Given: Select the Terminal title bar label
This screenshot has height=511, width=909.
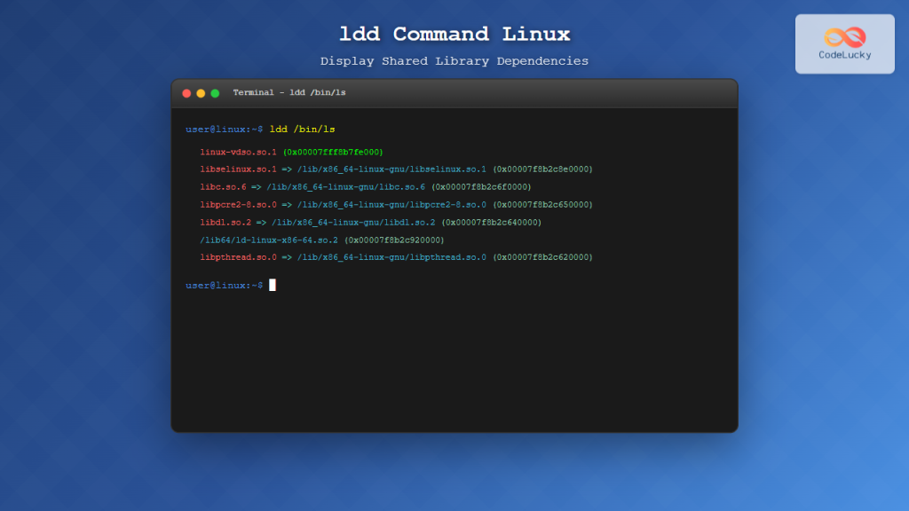Looking at the screenshot, I should [254, 92].
